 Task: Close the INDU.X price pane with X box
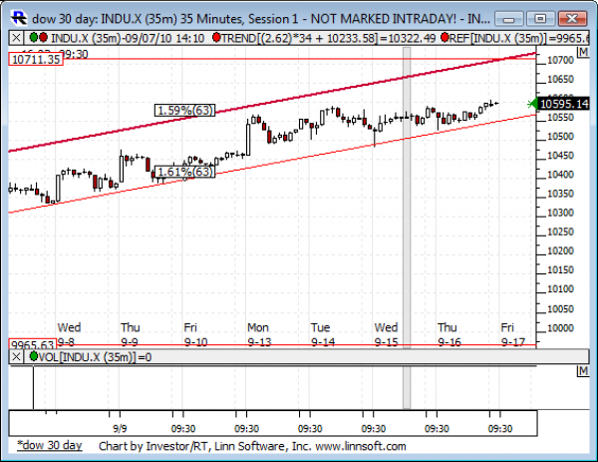tap(16, 38)
